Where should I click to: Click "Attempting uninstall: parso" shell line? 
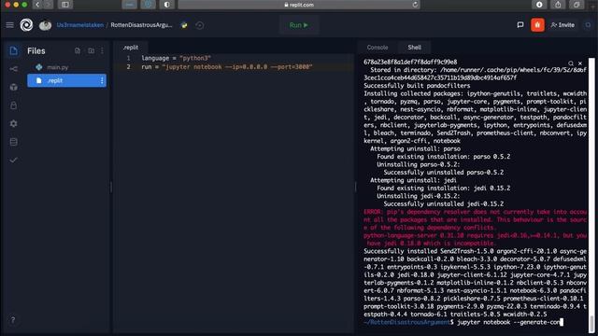pos(415,149)
